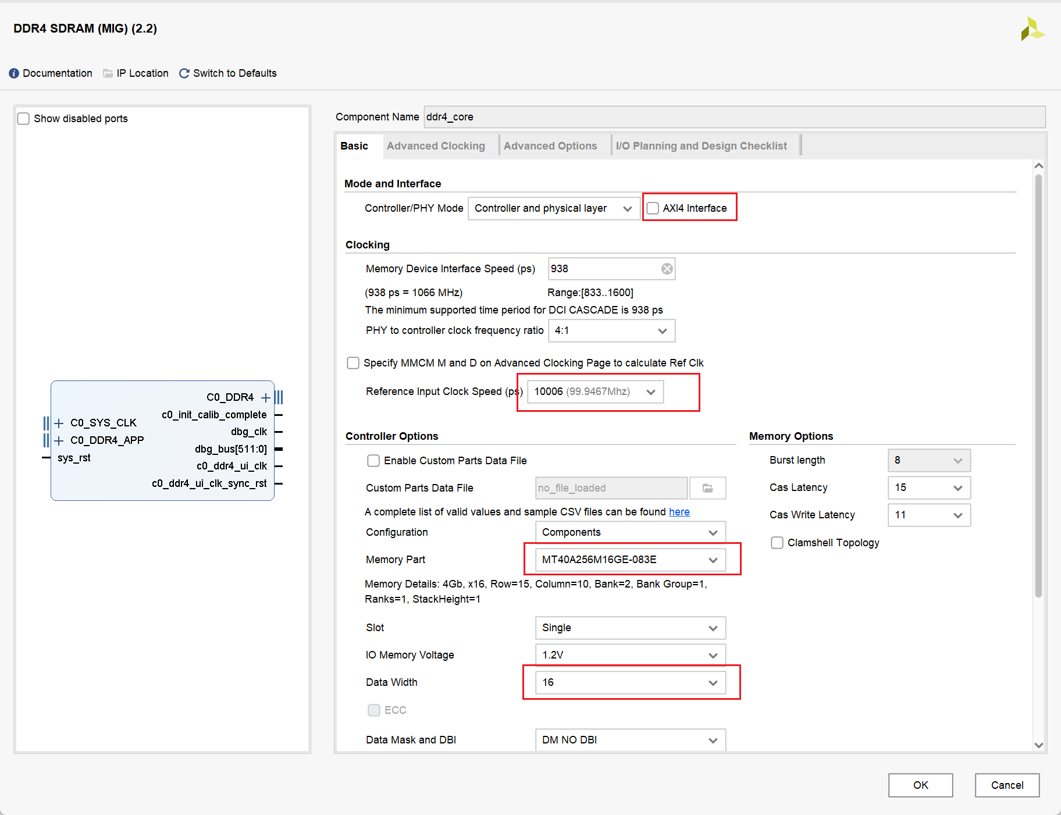Image resolution: width=1061 pixels, height=815 pixels.
Task: Expand the C0_DDR4_APP port plus icon
Action: point(59,440)
